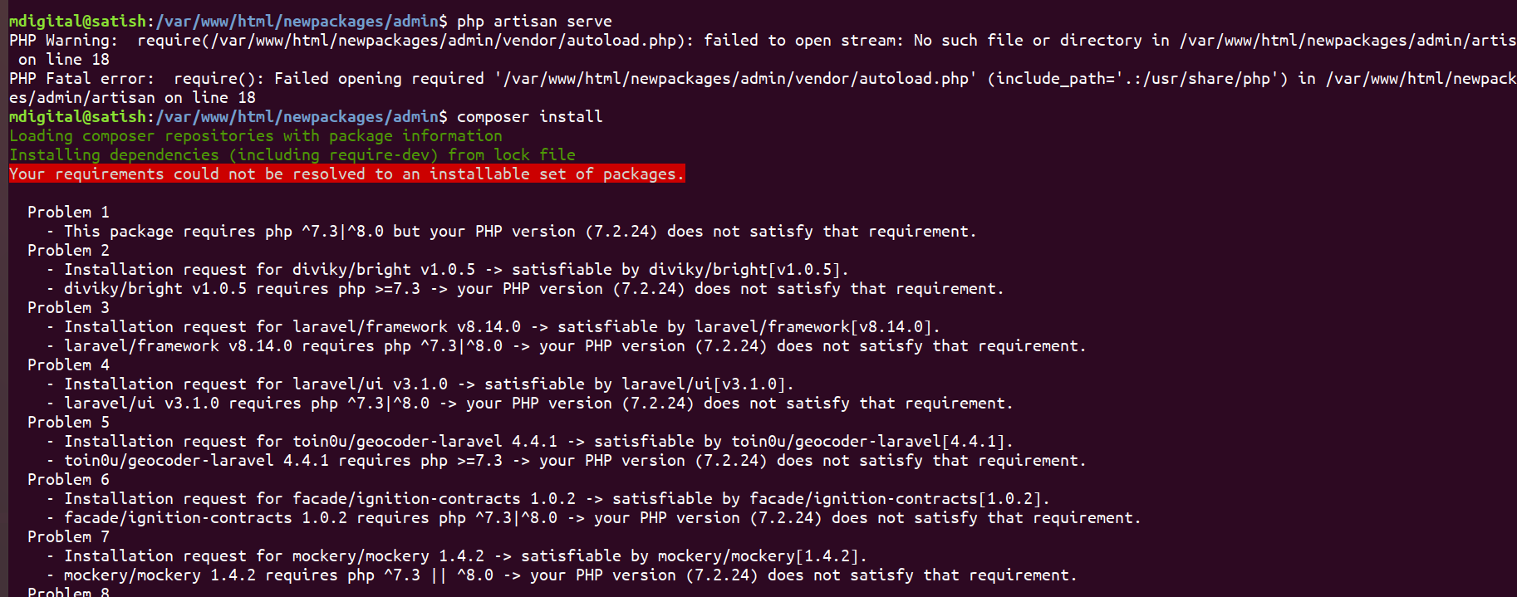Click the 'Problem 1' heading
This screenshot has width=1517, height=597.
tap(68, 212)
